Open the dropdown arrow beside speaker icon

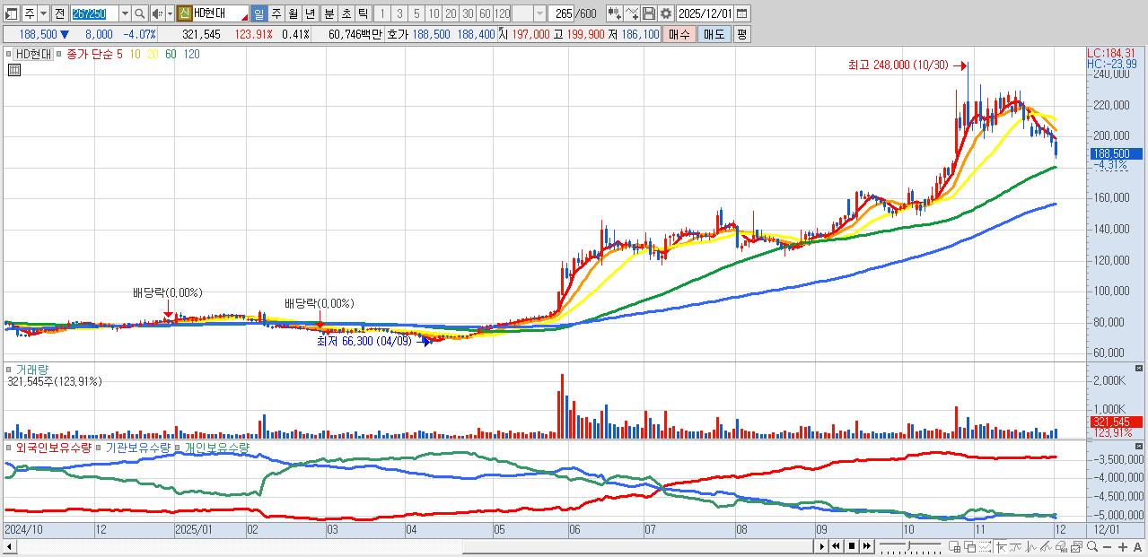coord(170,13)
